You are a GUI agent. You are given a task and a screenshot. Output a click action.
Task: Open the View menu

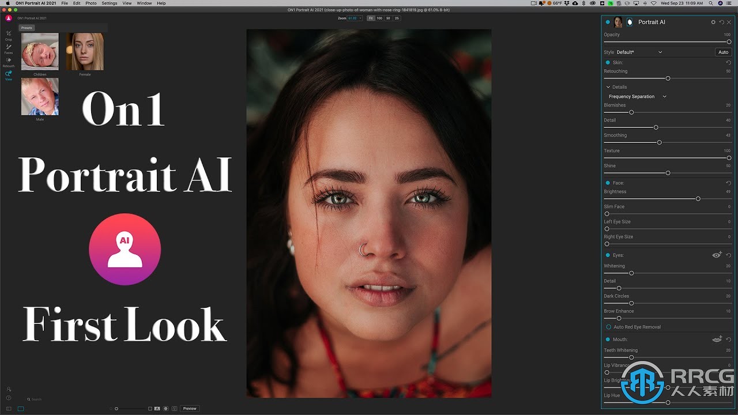pos(127,3)
